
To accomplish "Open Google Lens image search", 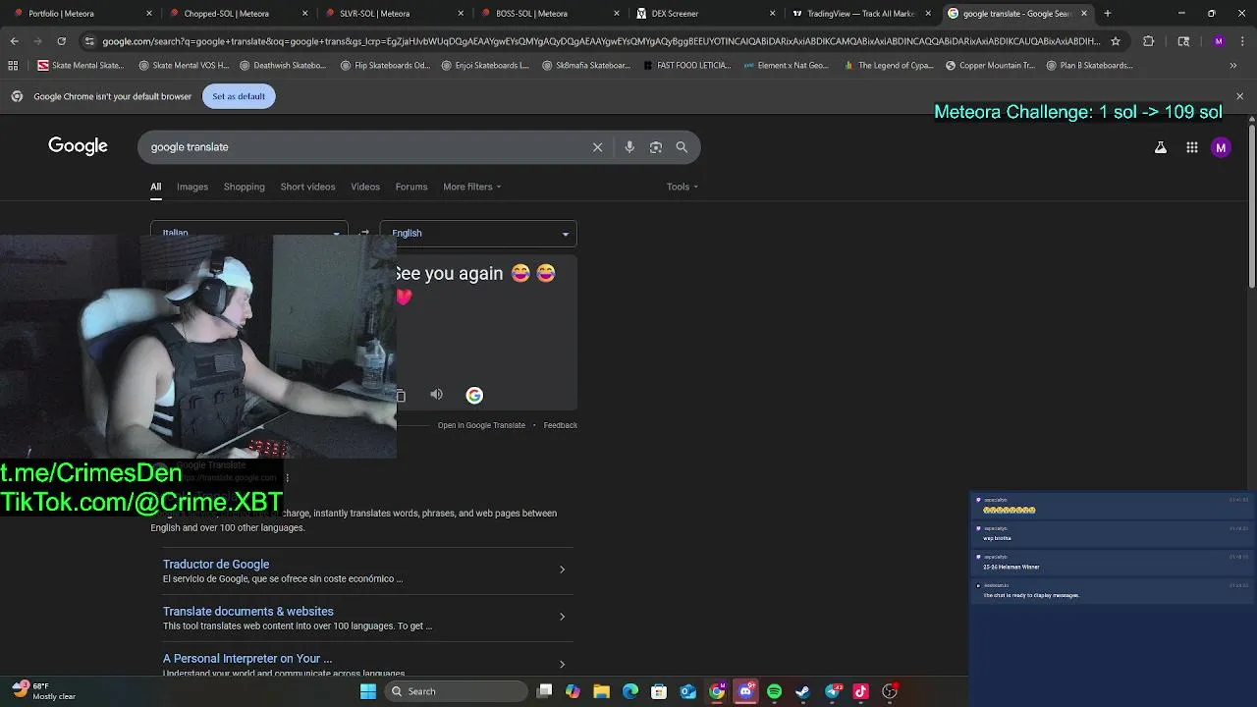I will click(656, 147).
